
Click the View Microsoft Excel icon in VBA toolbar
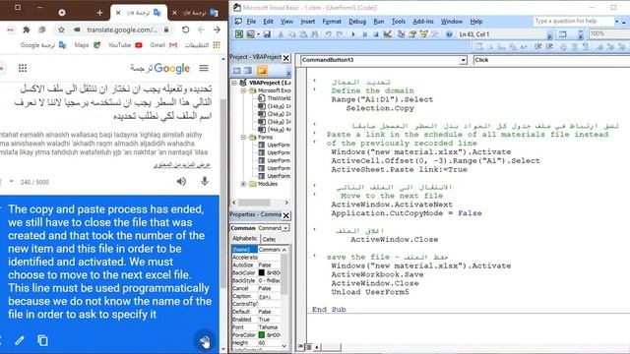[239, 34]
